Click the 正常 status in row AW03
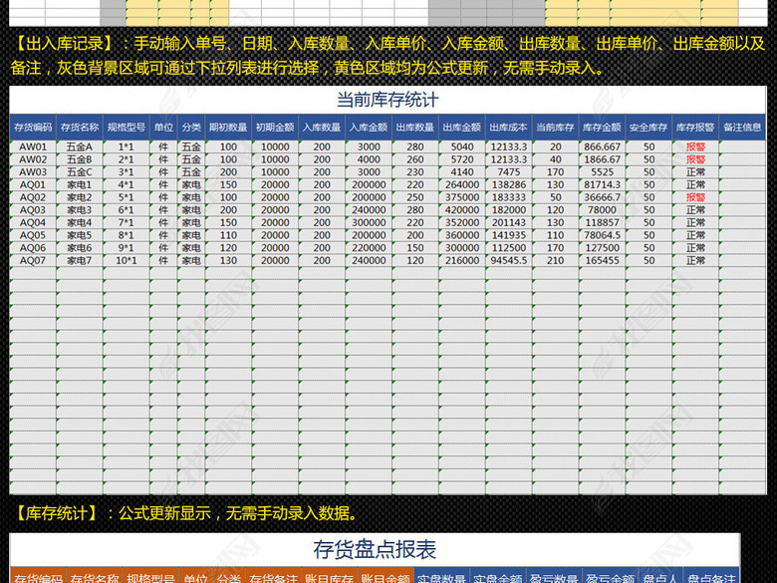This screenshot has width=777, height=583. (695, 172)
